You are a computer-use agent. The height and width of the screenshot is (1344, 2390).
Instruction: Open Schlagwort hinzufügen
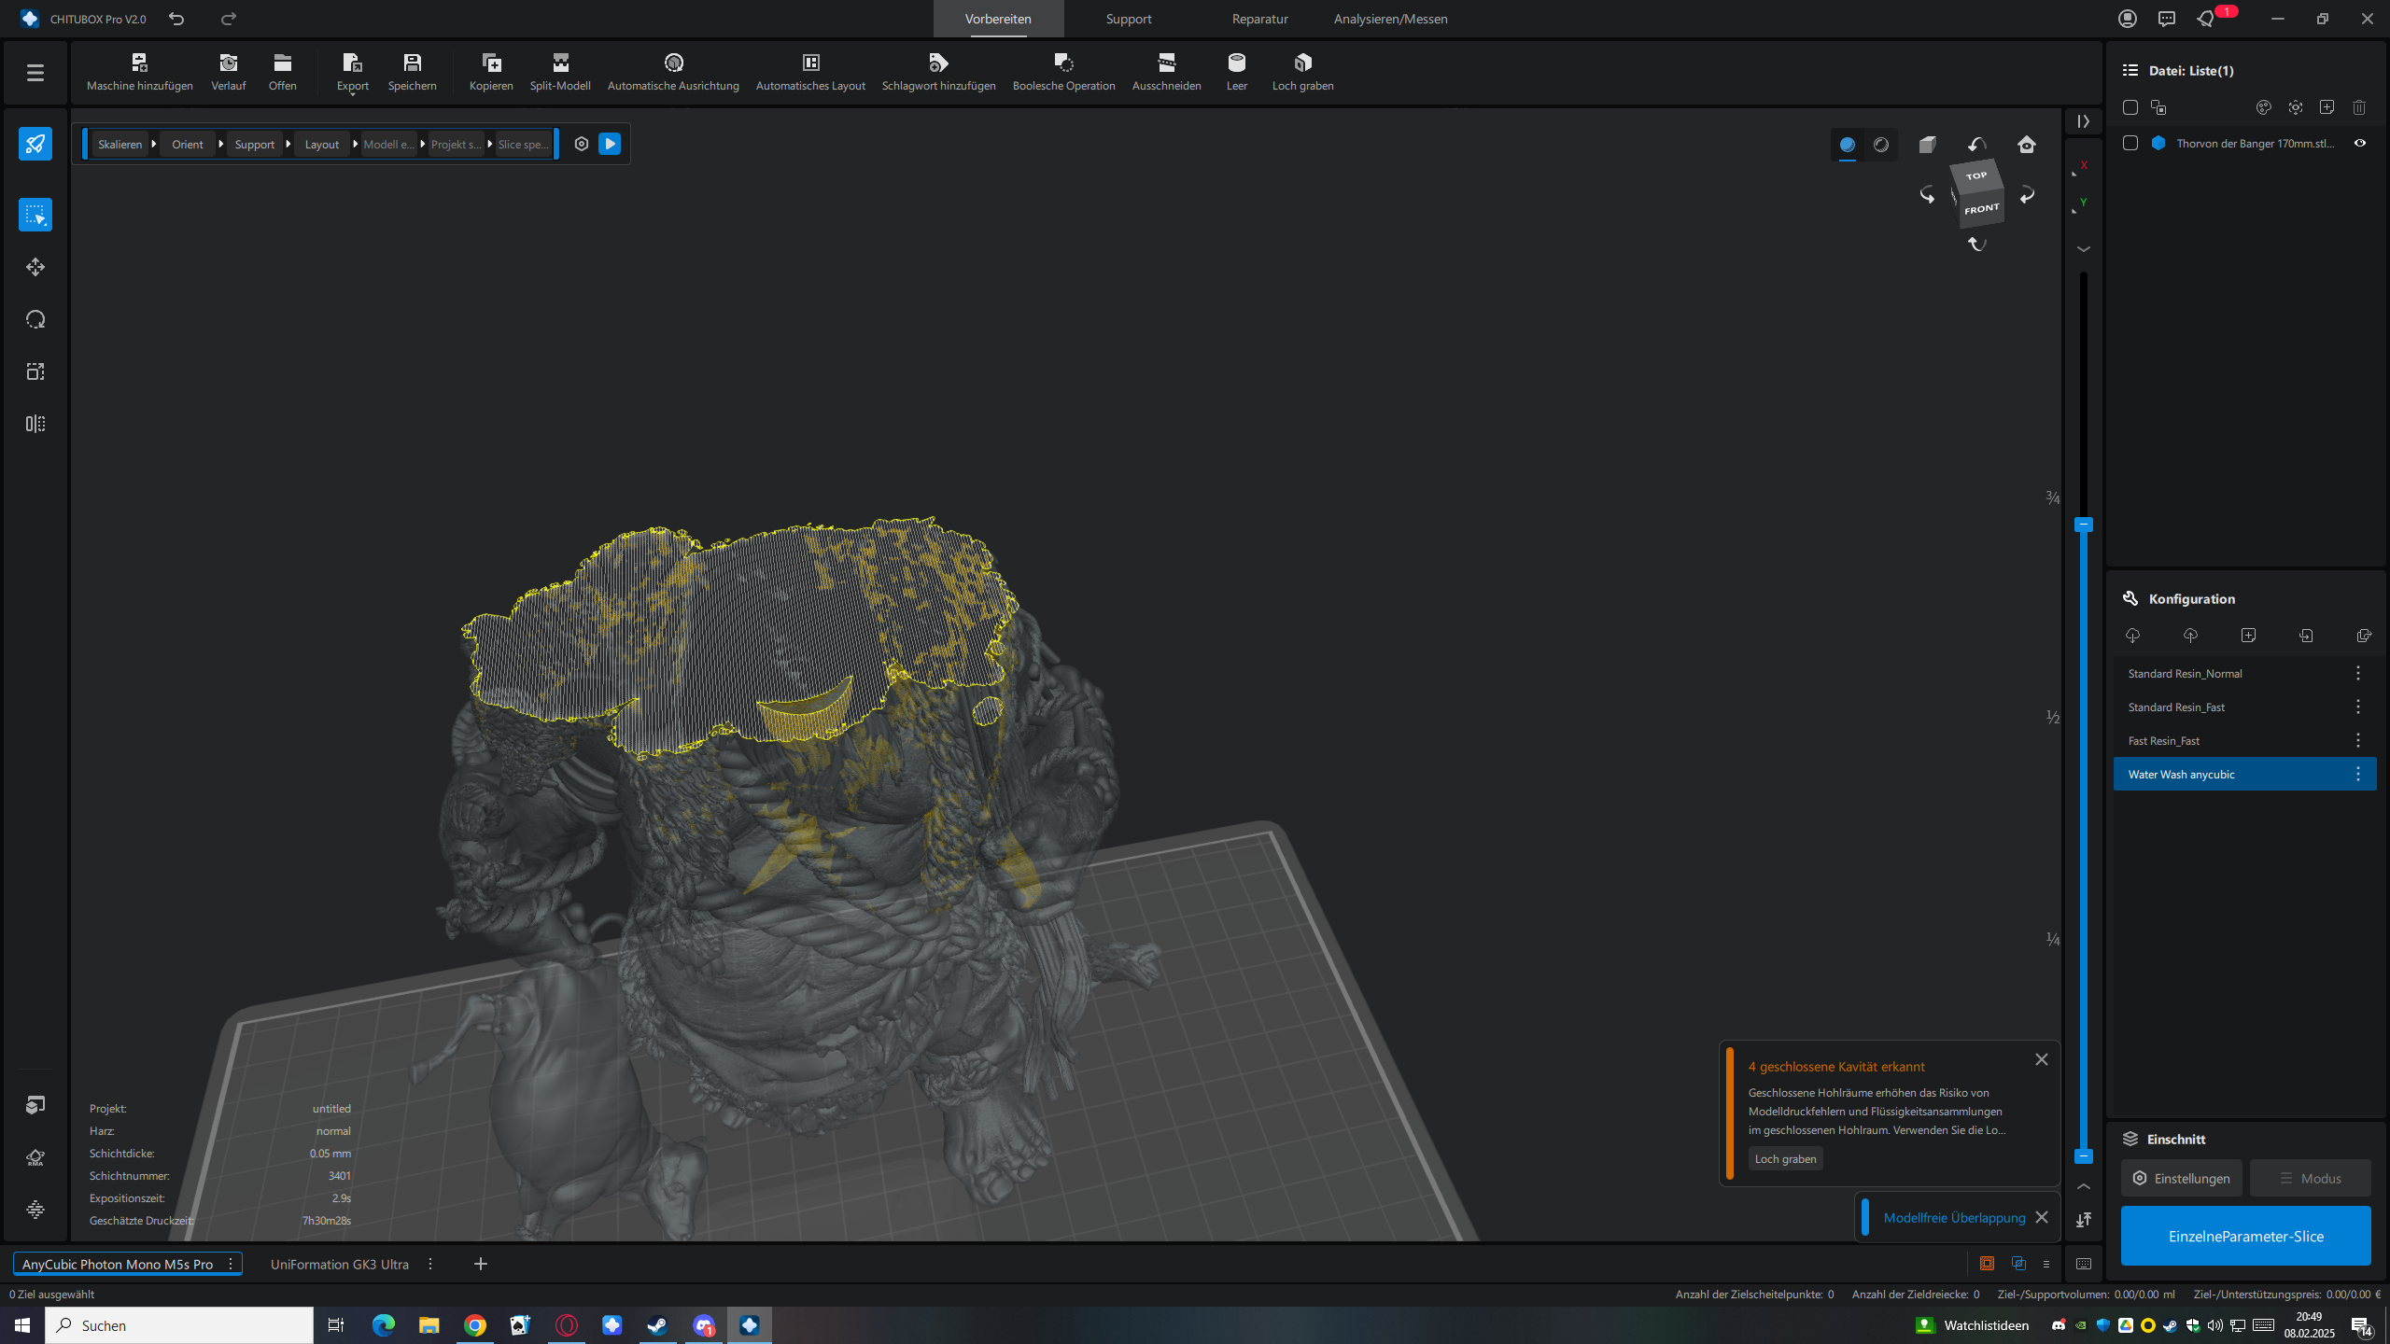tap(939, 72)
